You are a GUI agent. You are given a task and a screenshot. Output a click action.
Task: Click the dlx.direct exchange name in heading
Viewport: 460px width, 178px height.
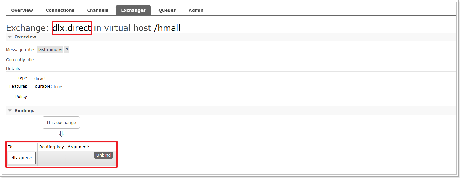72,28
